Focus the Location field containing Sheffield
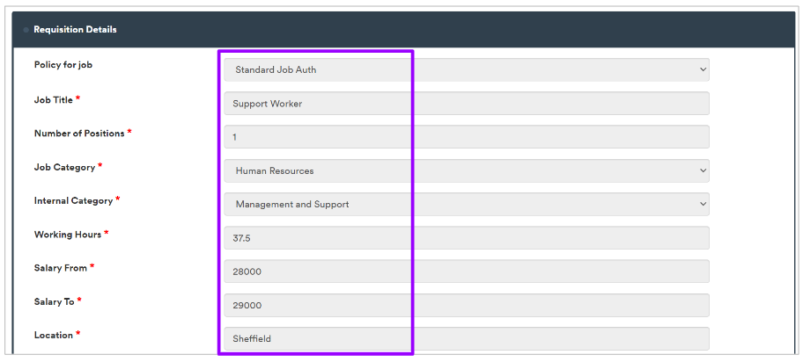The height and width of the screenshot is (362, 803). tap(466, 338)
